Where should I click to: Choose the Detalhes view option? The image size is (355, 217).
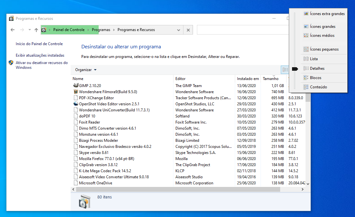click(324, 68)
